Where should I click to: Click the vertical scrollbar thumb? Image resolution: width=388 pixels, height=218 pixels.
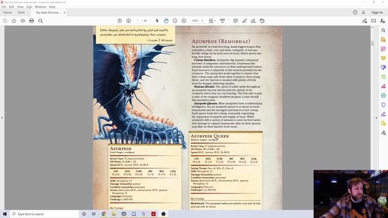[372, 43]
